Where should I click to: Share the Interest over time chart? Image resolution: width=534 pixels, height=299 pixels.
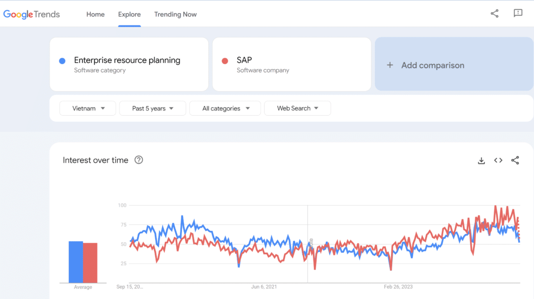point(515,160)
